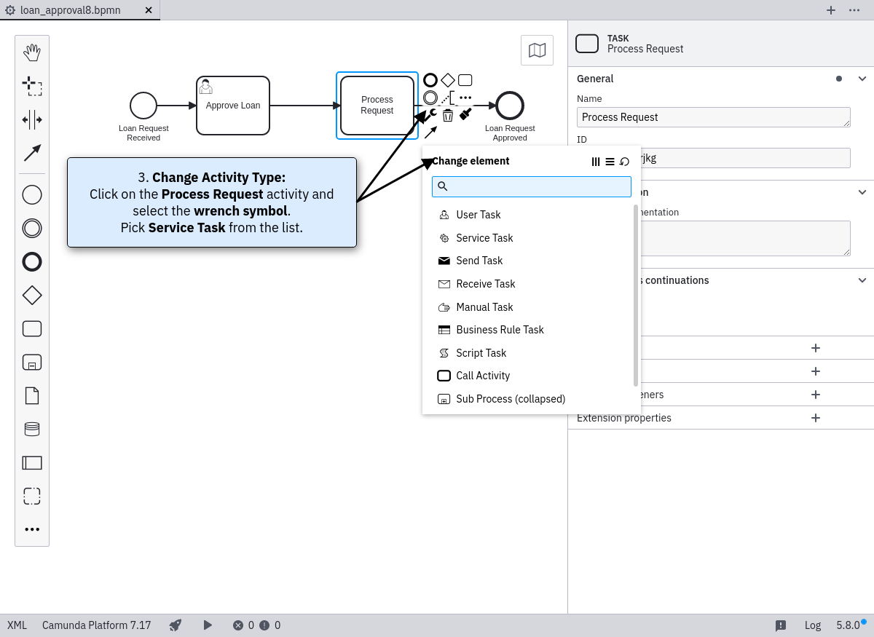Activate the Lasso selection tool
874x637 pixels.
pos(32,86)
